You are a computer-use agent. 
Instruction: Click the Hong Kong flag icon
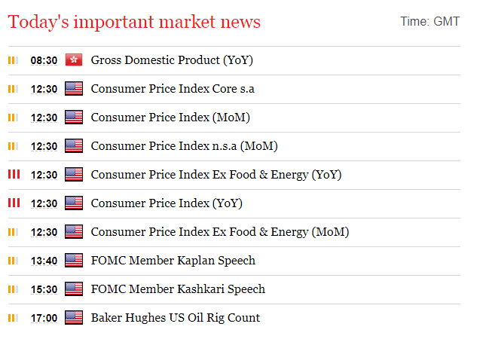click(x=74, y=60)
